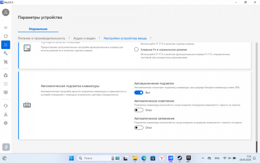Enable the Автоматическое осветление toggle
260x163 pixels.
139,110
